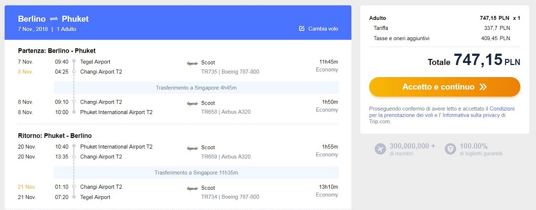536x210 pixels.
Task: Open the Informativa sulla privacy link
Action: pyautogui.click(x=471, y=116)
